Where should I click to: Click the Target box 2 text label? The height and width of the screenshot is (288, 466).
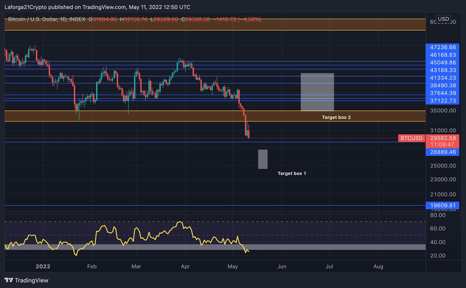pyautogui.click(x=336, y=117)
